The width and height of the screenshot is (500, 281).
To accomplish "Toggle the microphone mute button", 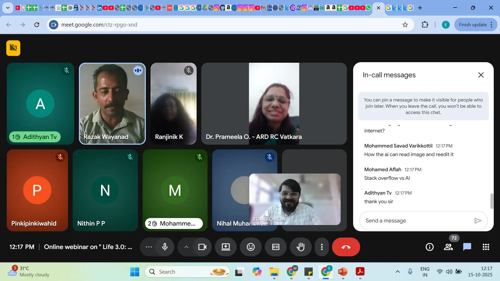I will [165, 247].
